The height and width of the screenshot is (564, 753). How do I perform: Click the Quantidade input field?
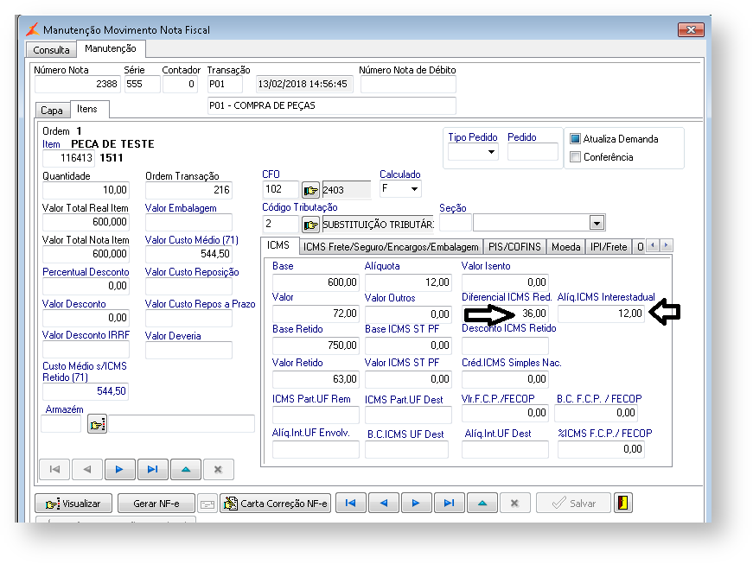click(86, 190)
